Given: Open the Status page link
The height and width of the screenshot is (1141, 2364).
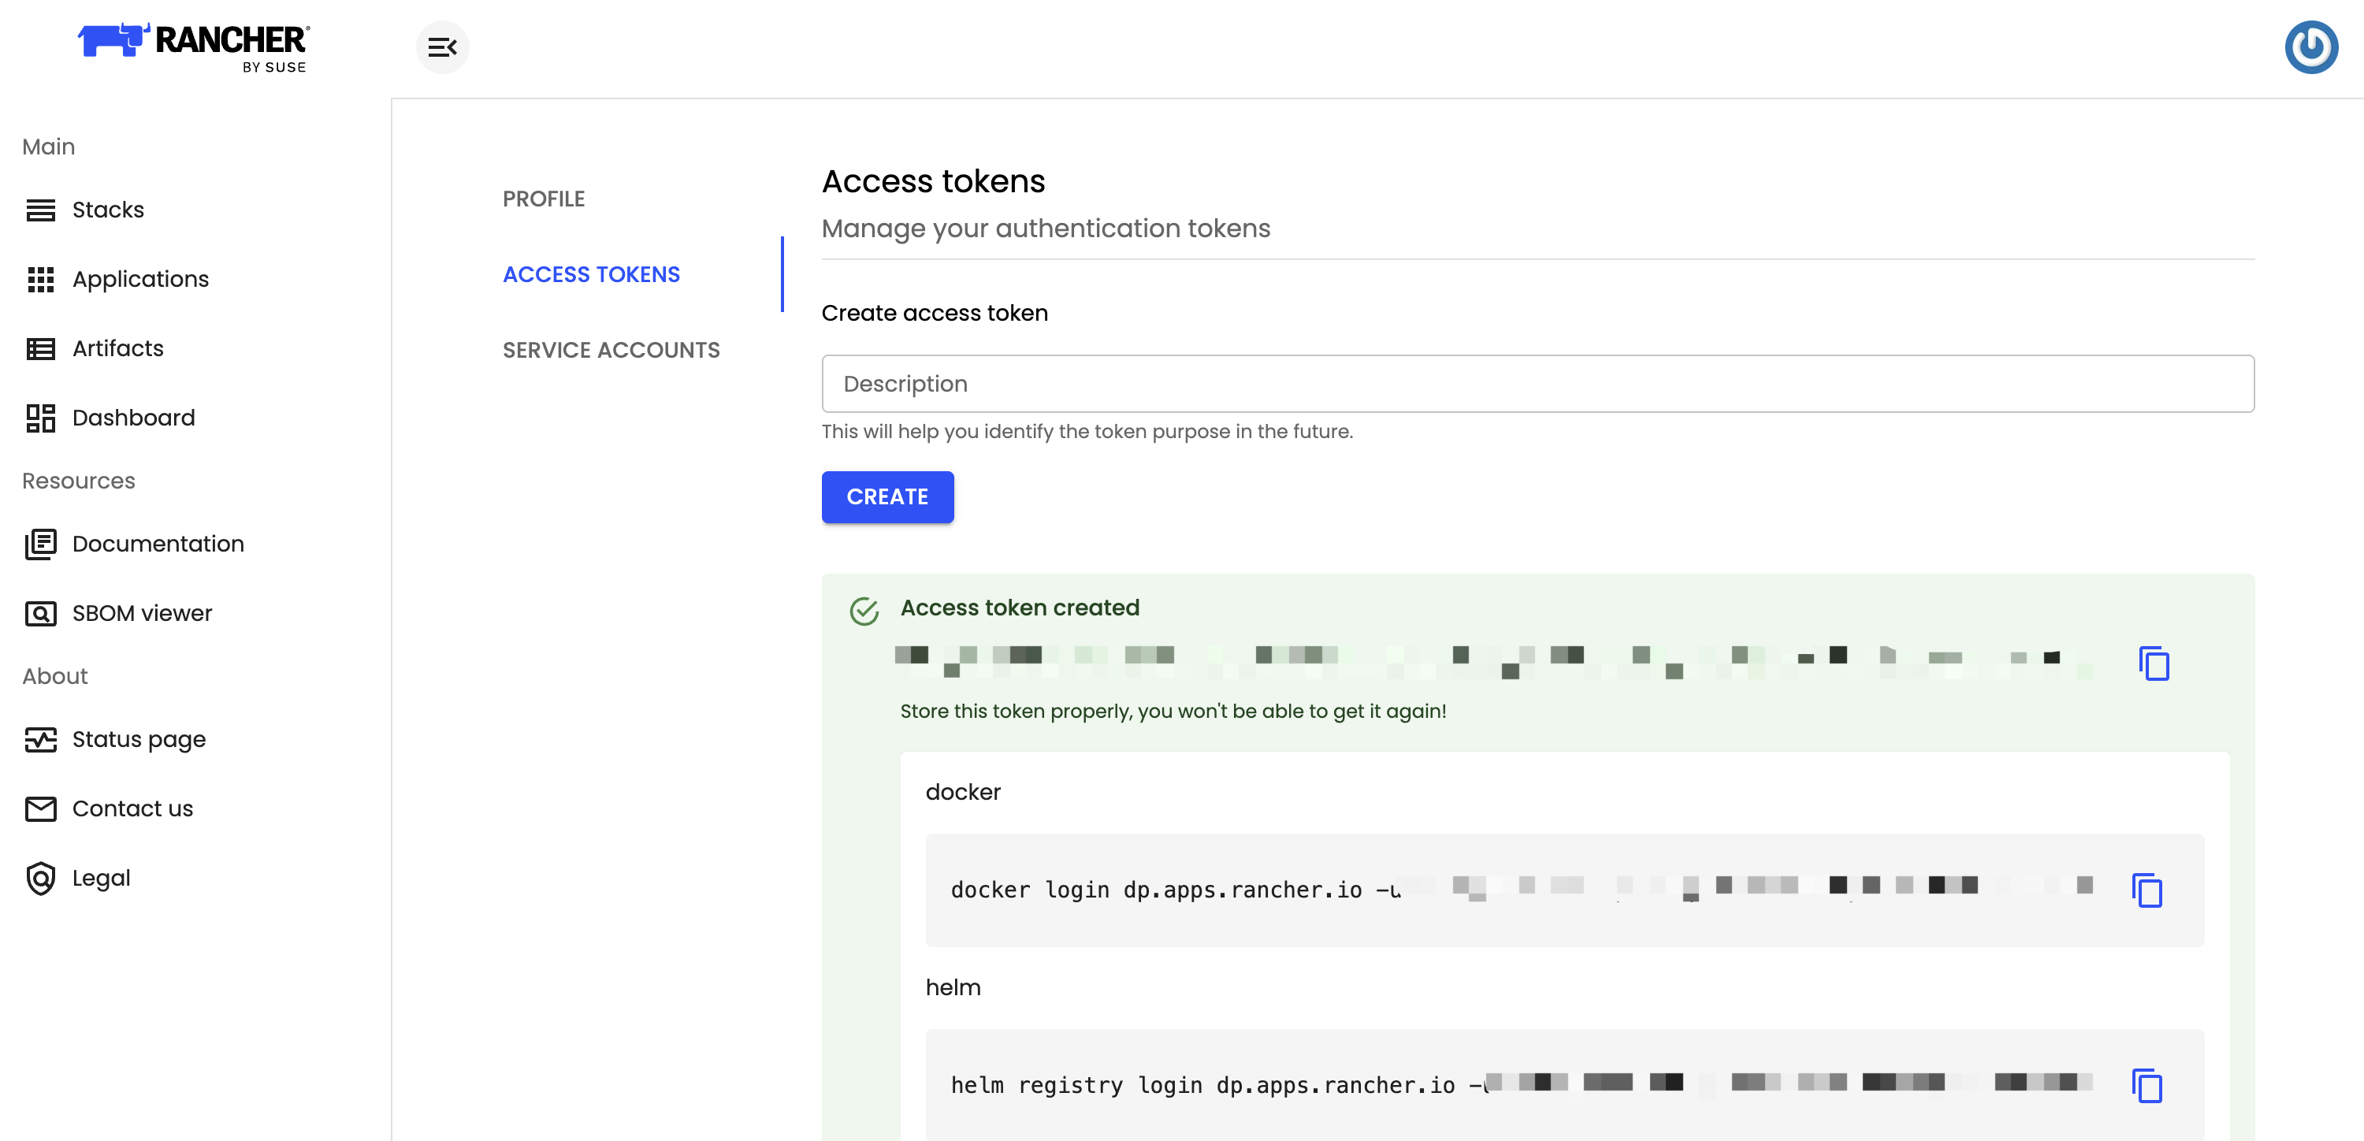Looking at the screenshot, I should pos(139,740).
